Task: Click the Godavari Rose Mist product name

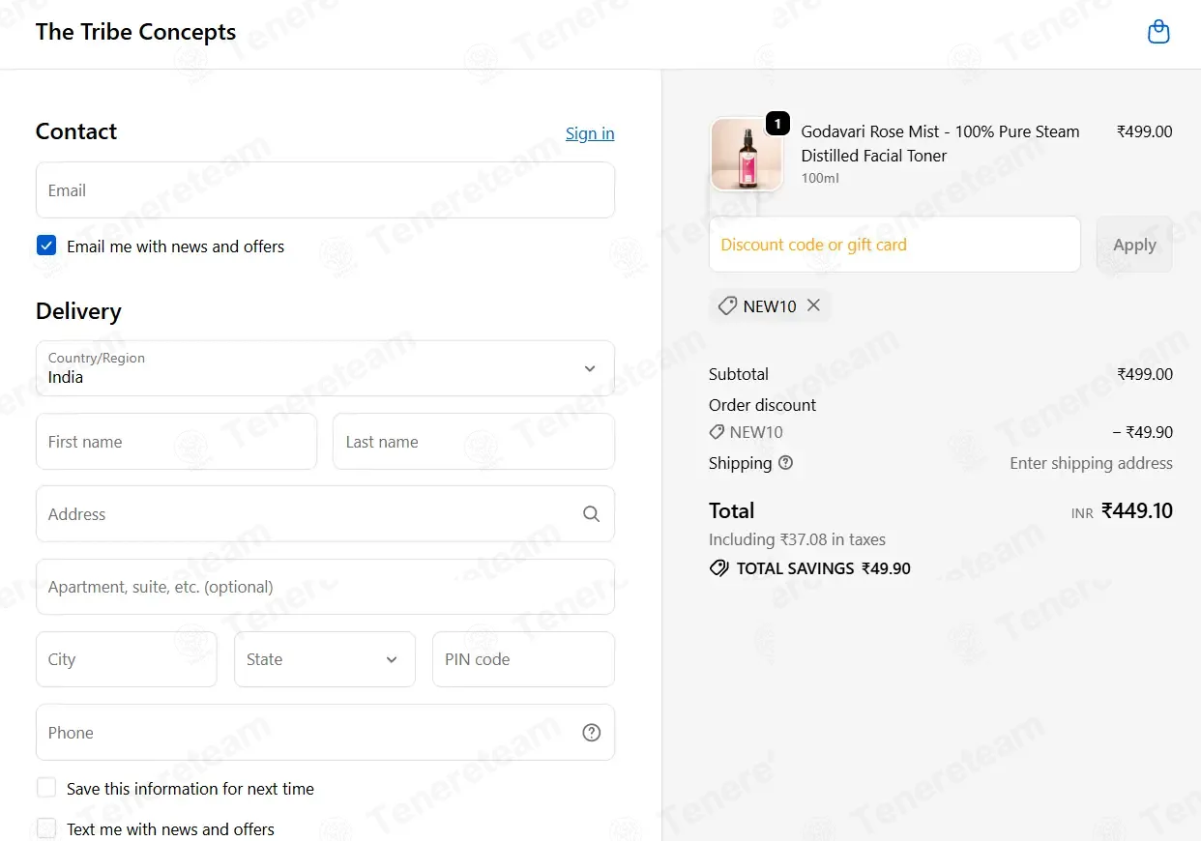Action: pyautogui.click(x=940, y=143)
